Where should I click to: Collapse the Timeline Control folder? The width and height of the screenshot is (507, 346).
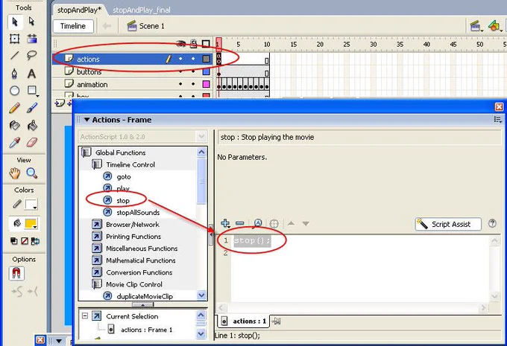coord(97,164)
